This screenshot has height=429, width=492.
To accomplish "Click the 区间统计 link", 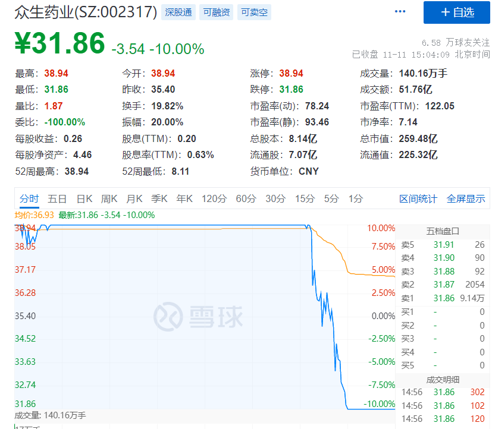I will [x=418, y=199].
